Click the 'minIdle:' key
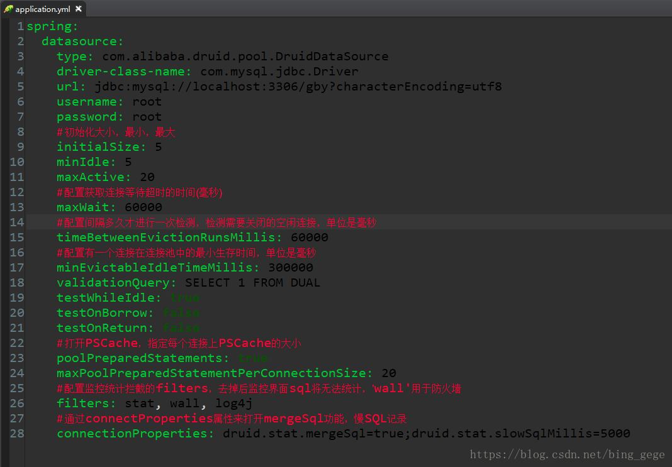672x467 pixels. 86,162
